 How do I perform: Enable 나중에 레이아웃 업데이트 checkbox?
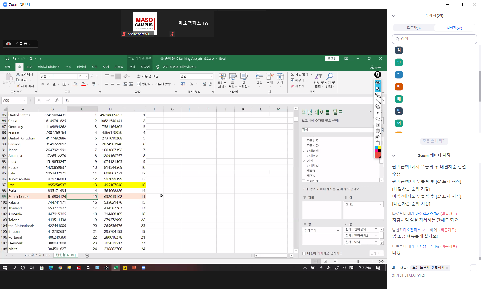point(304,253)
